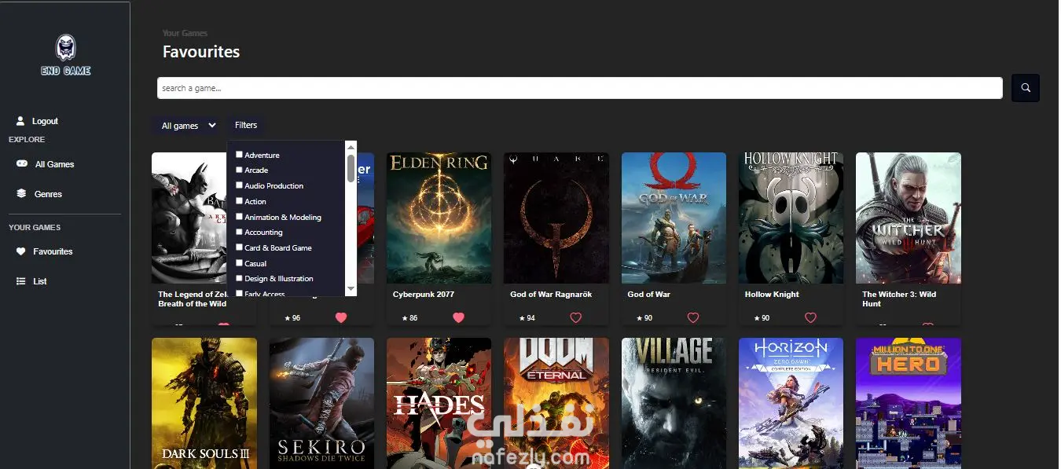Check the Adventure filter
The image size is (1061, 469).
[239, 155]
